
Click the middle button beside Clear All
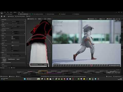pos(11,59)
